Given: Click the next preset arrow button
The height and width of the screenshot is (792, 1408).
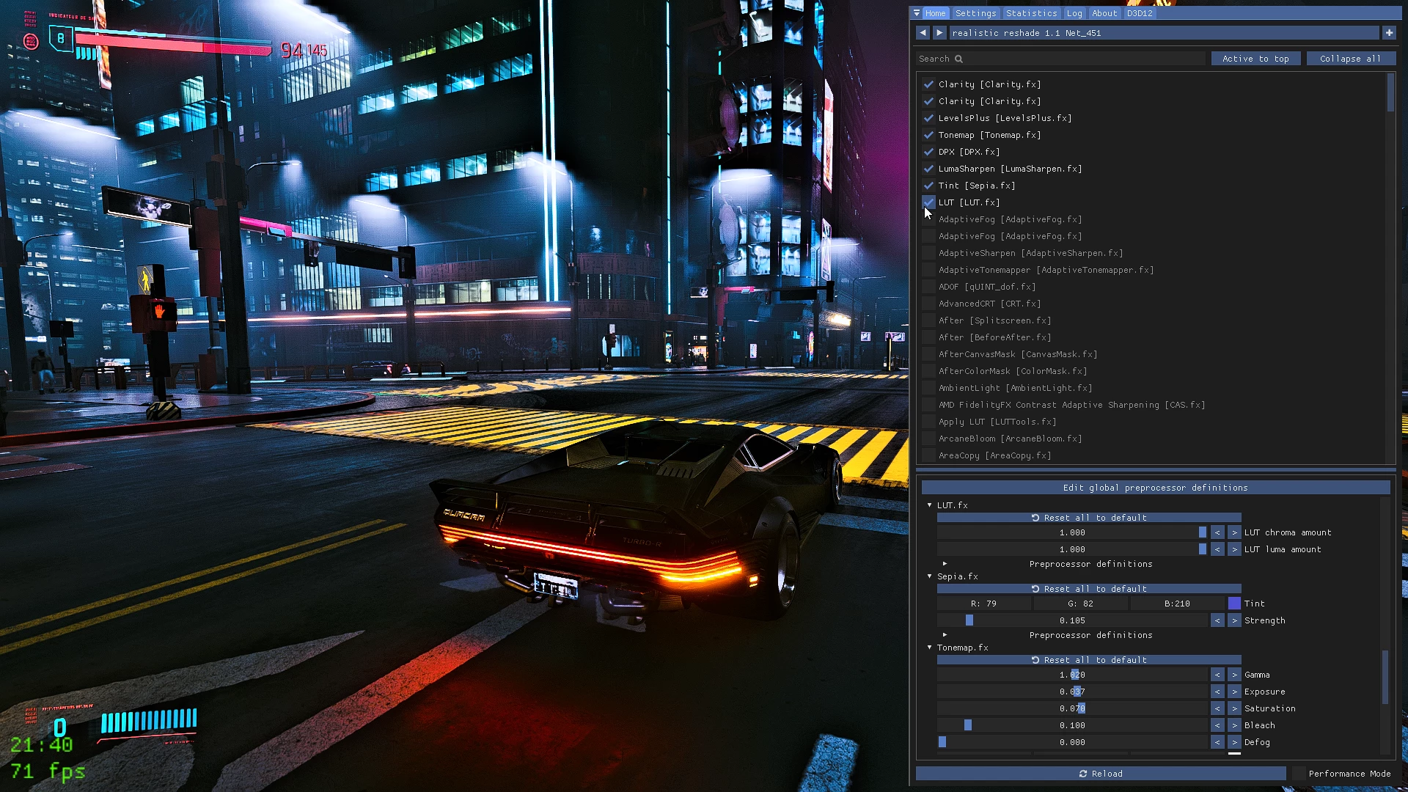Looking at the screenshot, I should pos(939,33).
